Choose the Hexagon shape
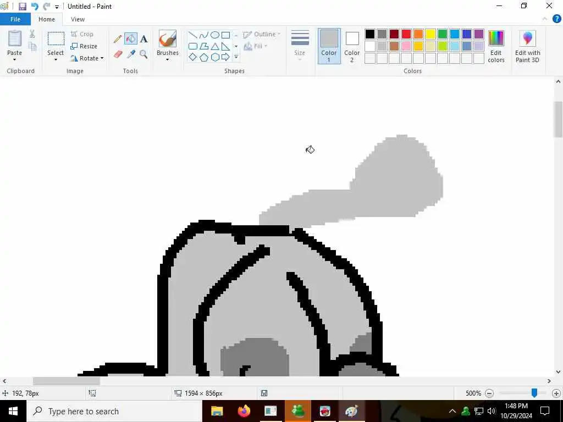 tap(215, 57)
